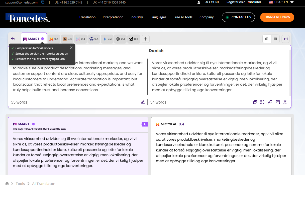The image size is (305, 200).
Task: Open the Tools breadcrumb link
Action: coord(20,183)
